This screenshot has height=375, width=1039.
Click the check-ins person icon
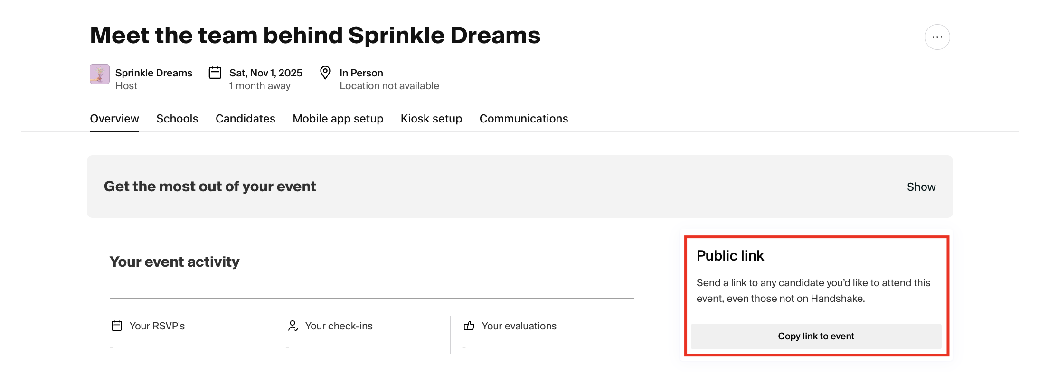click(x=293, y=326)
